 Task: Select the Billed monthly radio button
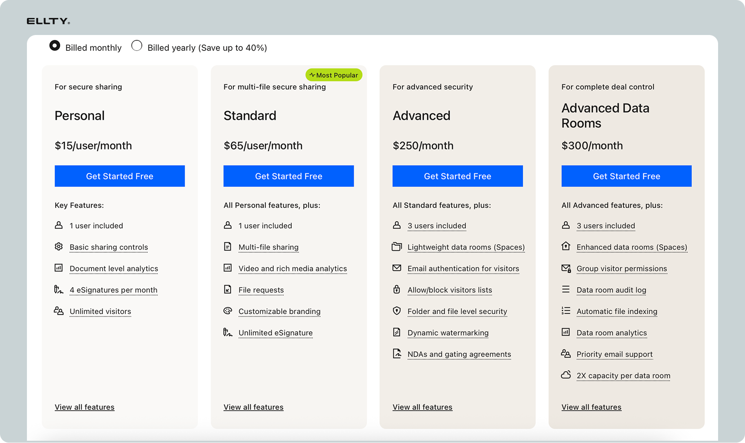coord(55,46)
